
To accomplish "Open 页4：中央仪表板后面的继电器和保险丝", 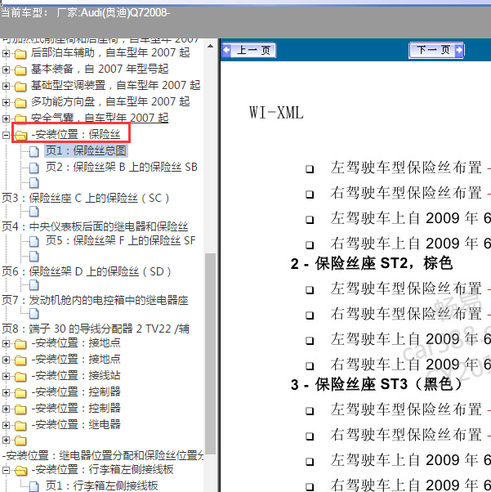I will [95, 226].
